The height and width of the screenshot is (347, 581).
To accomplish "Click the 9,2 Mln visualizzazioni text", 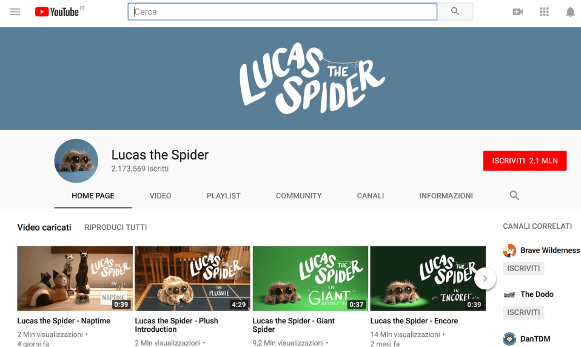I will (x=288, y=343).
